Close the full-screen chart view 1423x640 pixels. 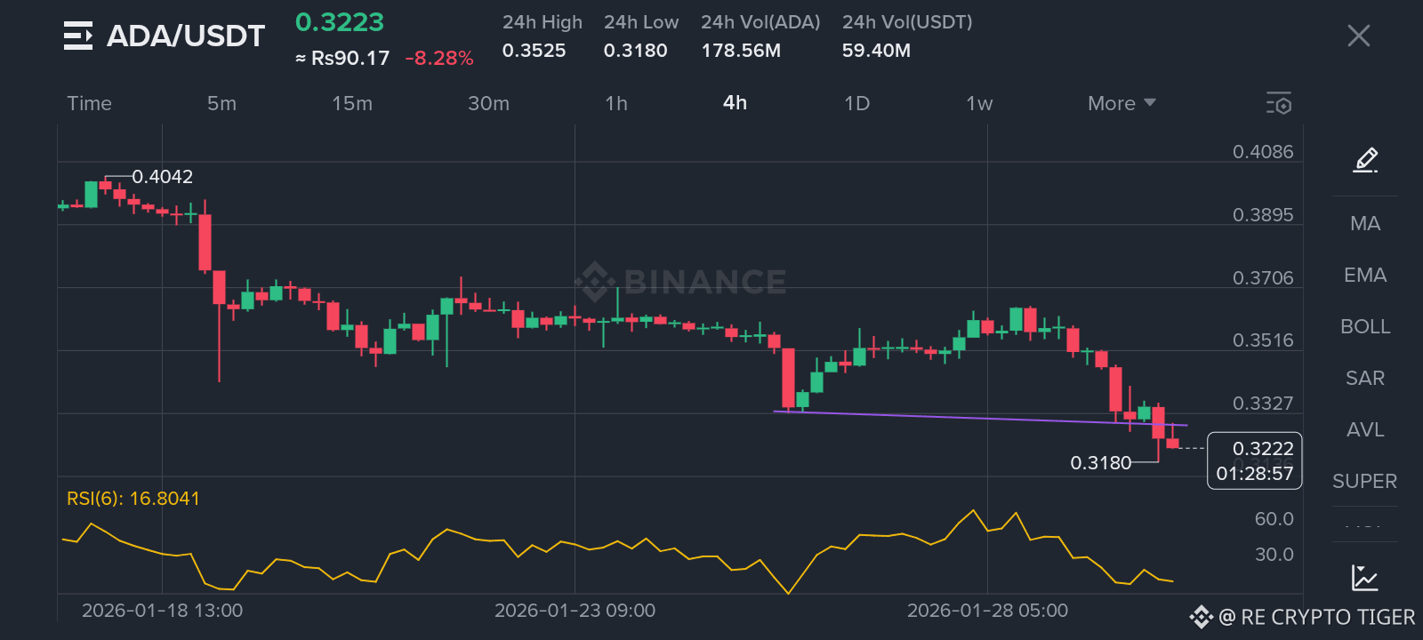pyautogui.click(x=1358, y=36)
